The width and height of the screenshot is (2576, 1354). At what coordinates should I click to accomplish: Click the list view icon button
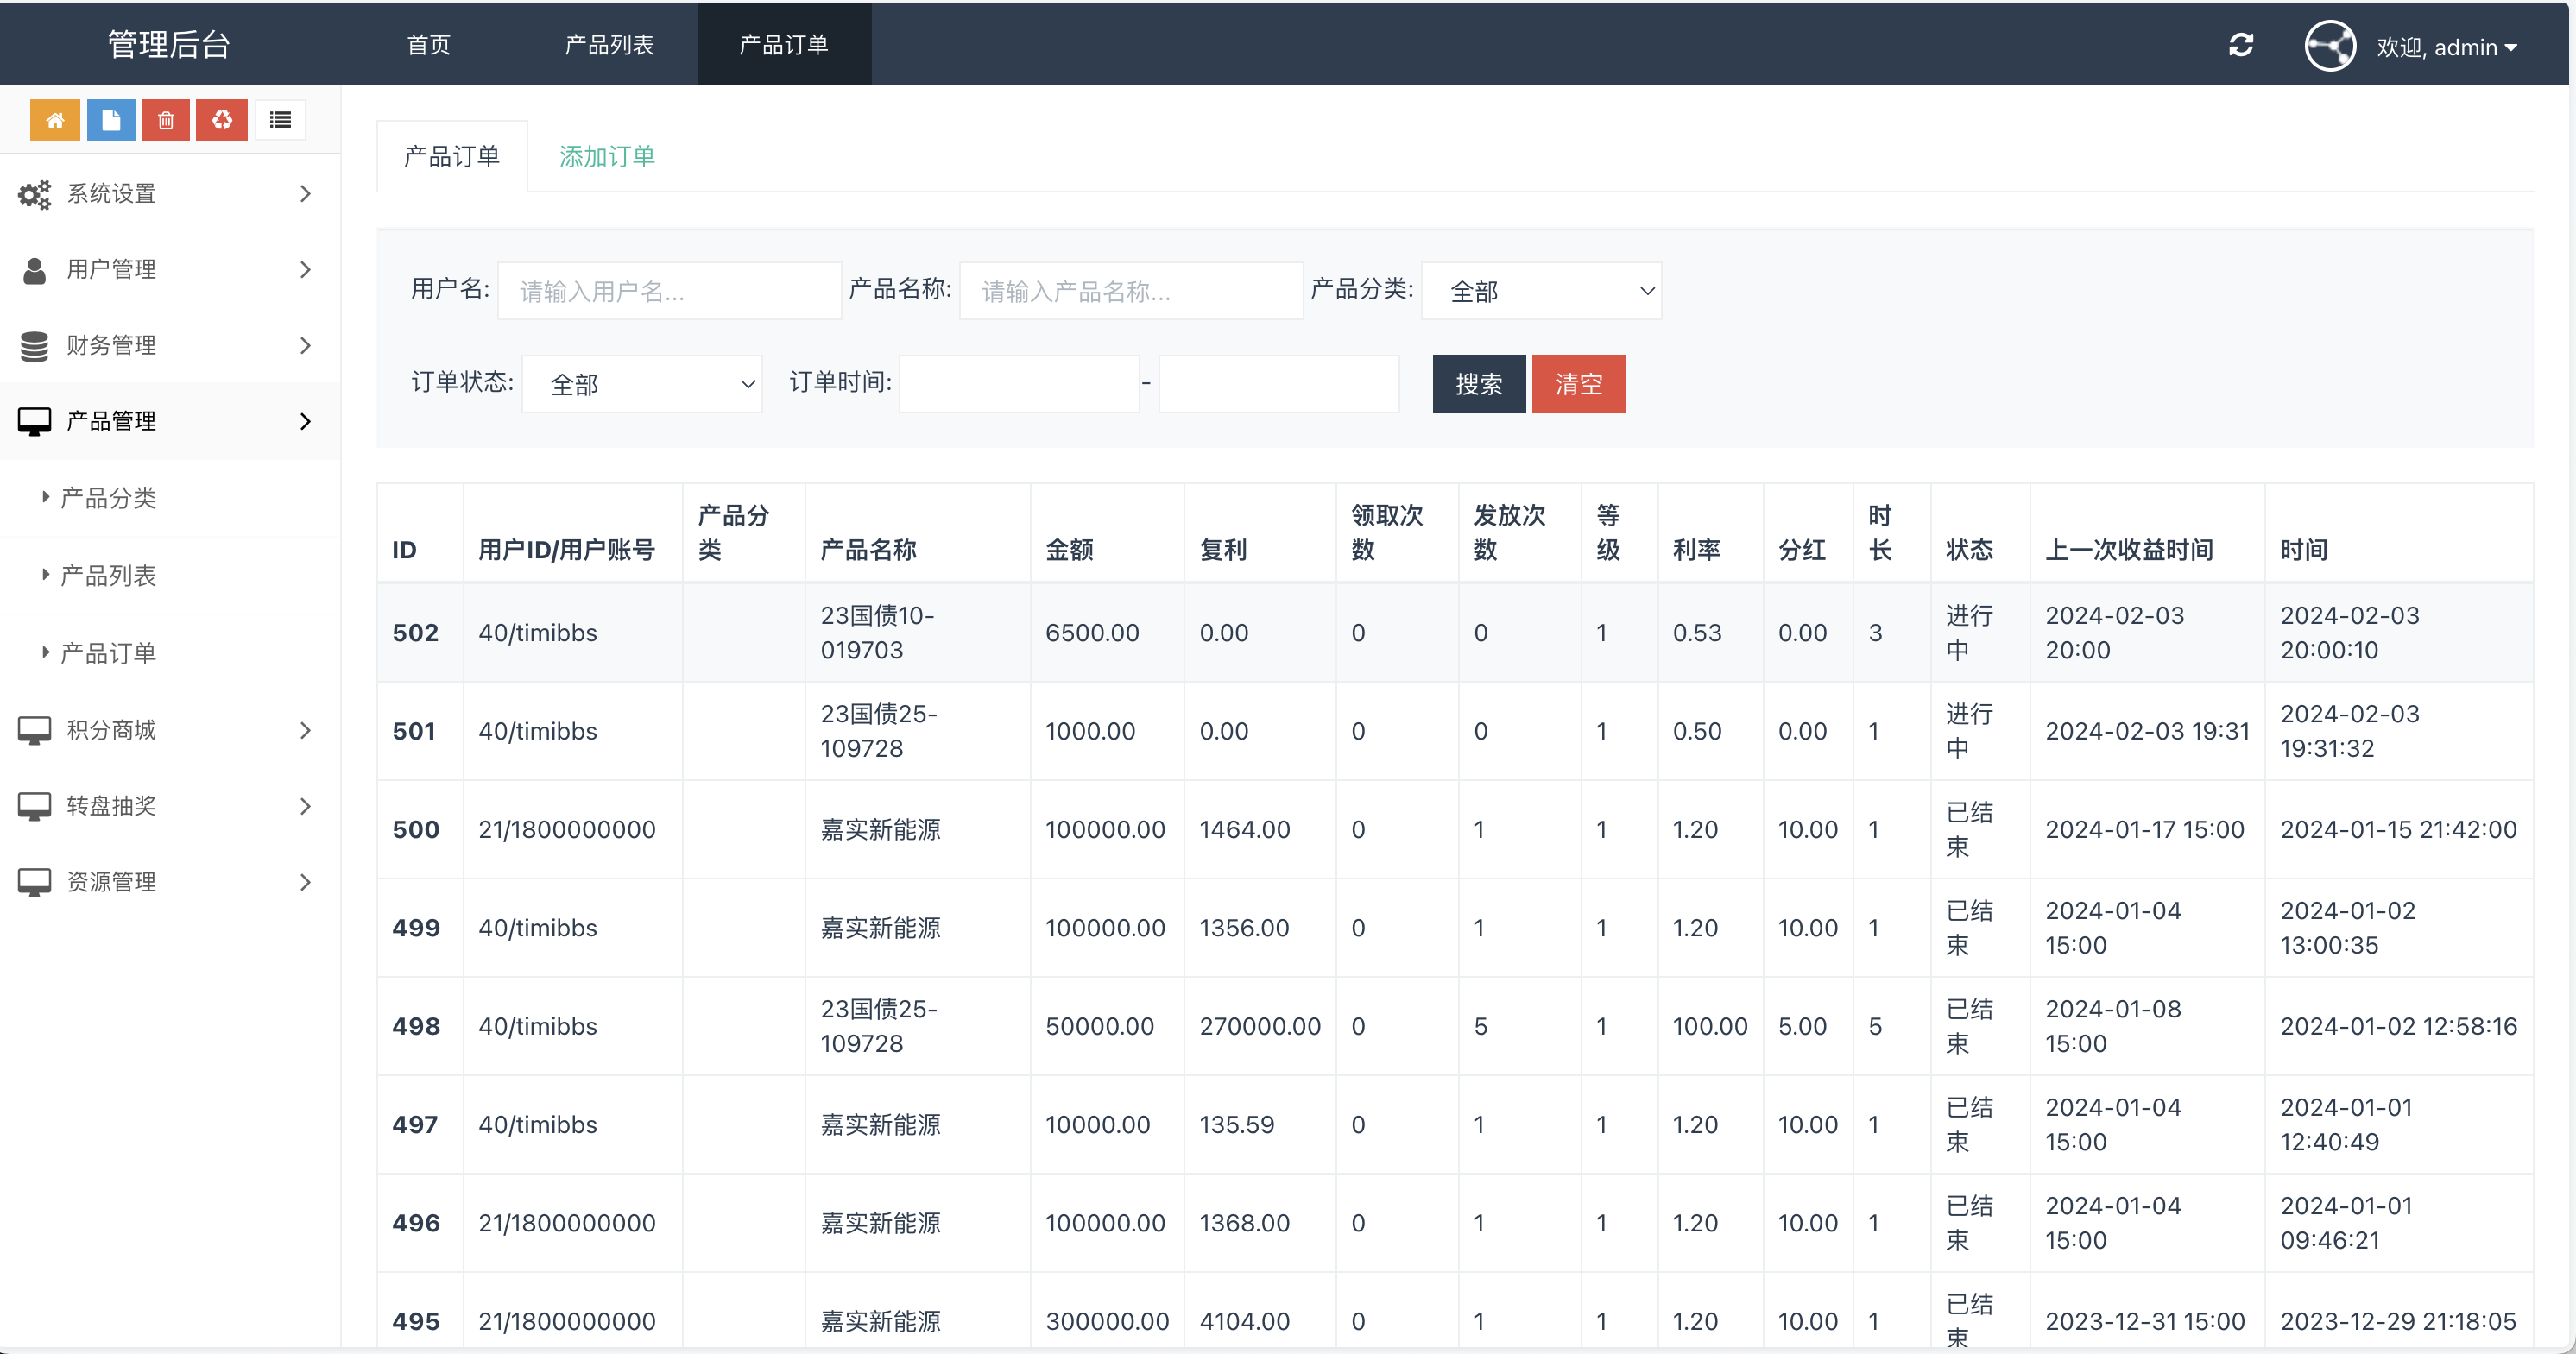[280, 120]
